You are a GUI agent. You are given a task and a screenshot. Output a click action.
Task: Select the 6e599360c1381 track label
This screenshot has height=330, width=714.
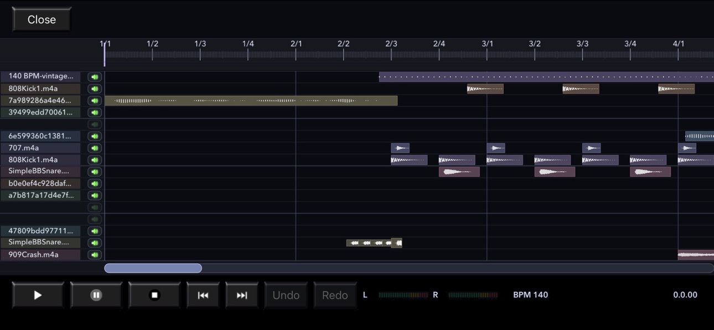pyautogui.click(x=40, y=136)
